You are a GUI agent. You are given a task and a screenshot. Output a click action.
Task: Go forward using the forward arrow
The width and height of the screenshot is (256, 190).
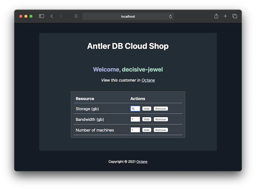pos(61,16)
